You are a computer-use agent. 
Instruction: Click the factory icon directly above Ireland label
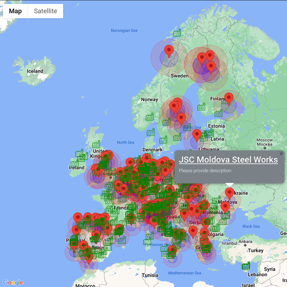(x=75, y=164)
